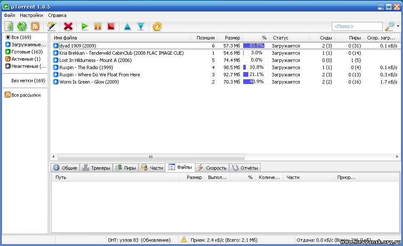Switch to the Отчёты tab
Viewport: 403px width, 246px height.
click(245, 168)
